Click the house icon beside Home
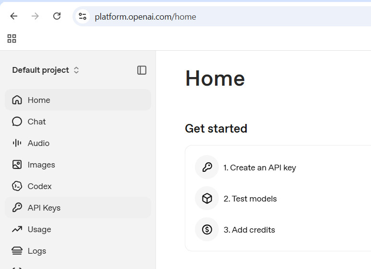The height and width of the screenshot is (269, 371). [x=17, y=100]
